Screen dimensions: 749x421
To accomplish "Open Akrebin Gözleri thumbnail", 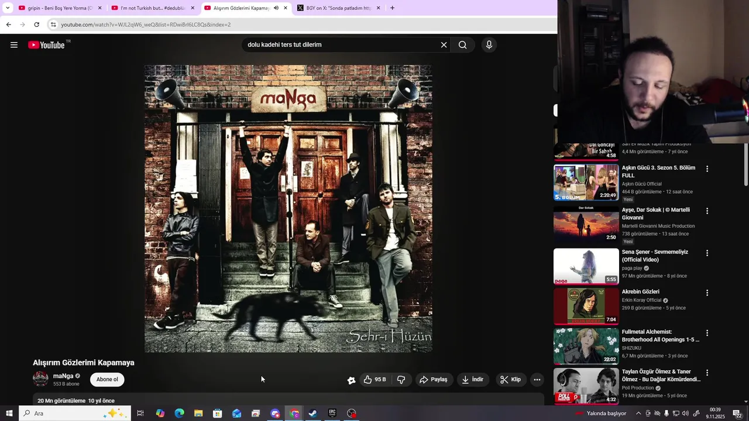I will [586, 306].
